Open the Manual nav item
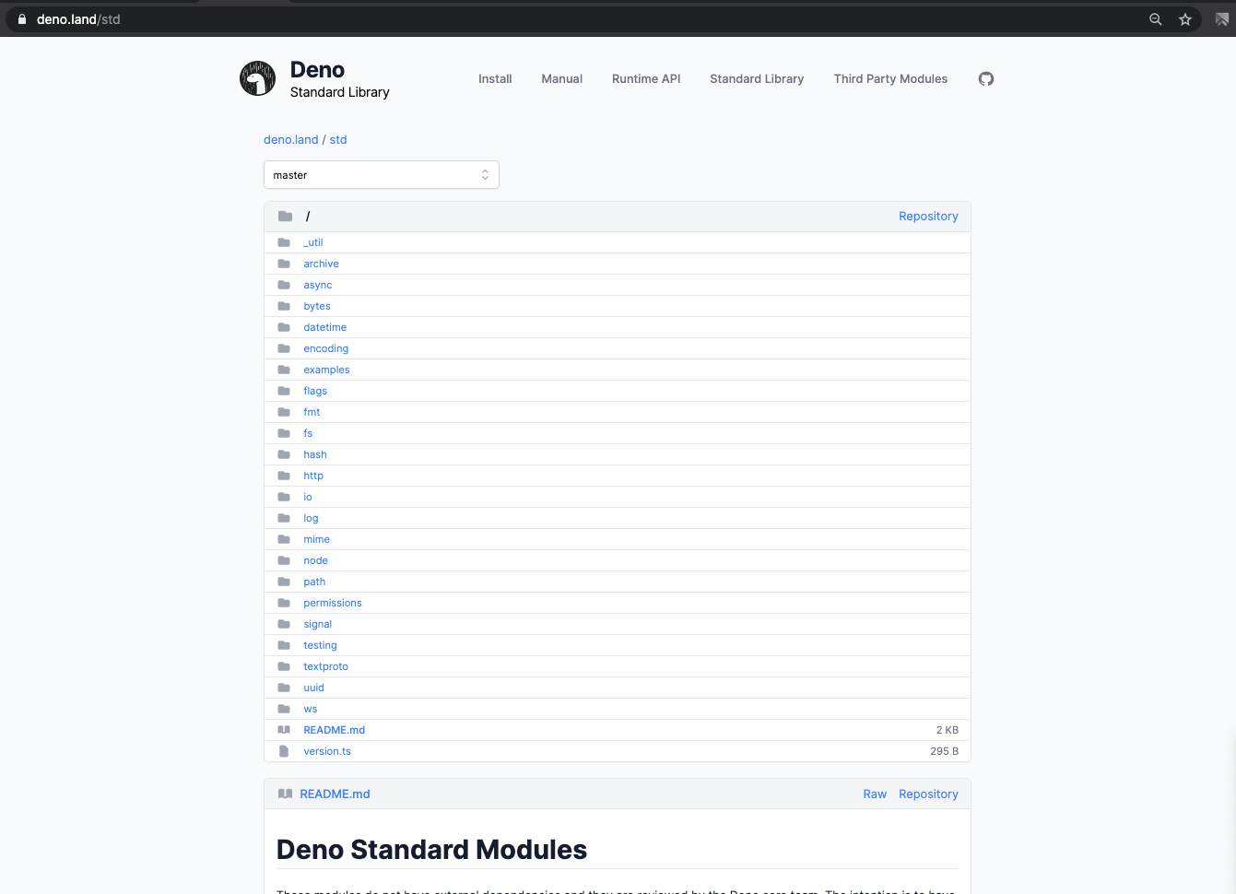Viewport: 1236px width, 894px height. 562,79
